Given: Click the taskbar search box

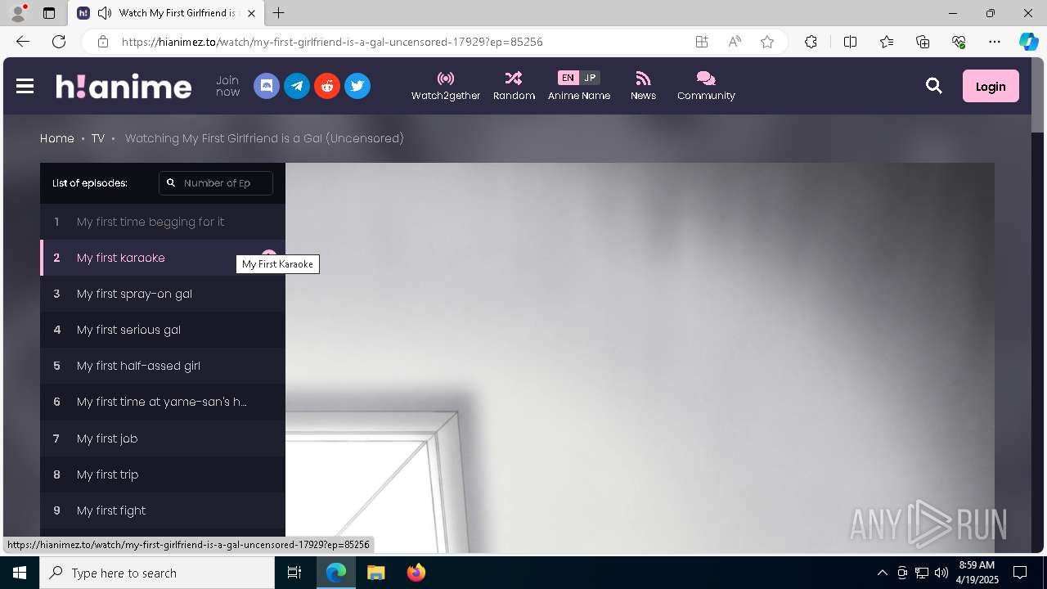Looking at the screenshot, I should click(157, 573).
